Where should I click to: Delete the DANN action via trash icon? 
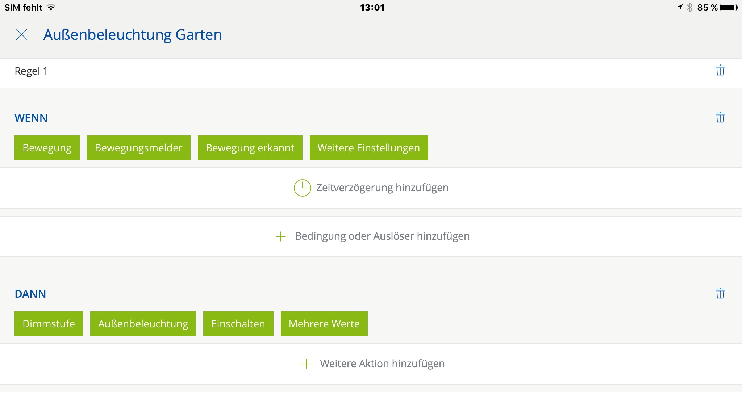[720, 293]
